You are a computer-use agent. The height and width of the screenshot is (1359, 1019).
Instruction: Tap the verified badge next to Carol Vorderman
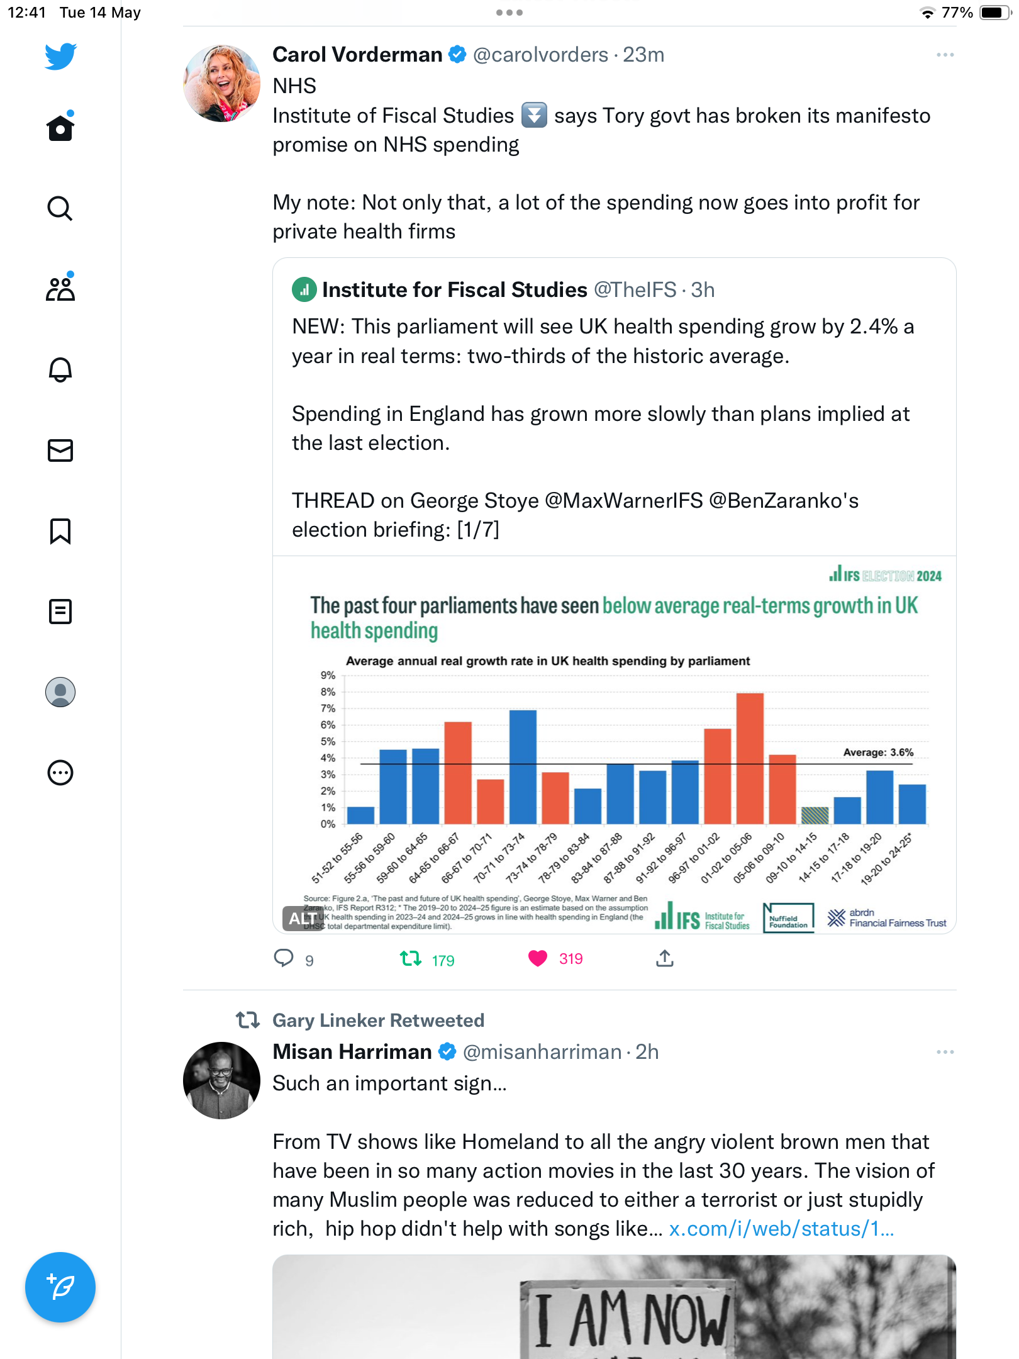[x=457, y=55]
